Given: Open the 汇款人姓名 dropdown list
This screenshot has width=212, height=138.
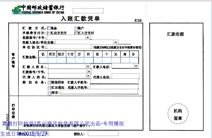Looking at the screenshot, I should point(88,66).
